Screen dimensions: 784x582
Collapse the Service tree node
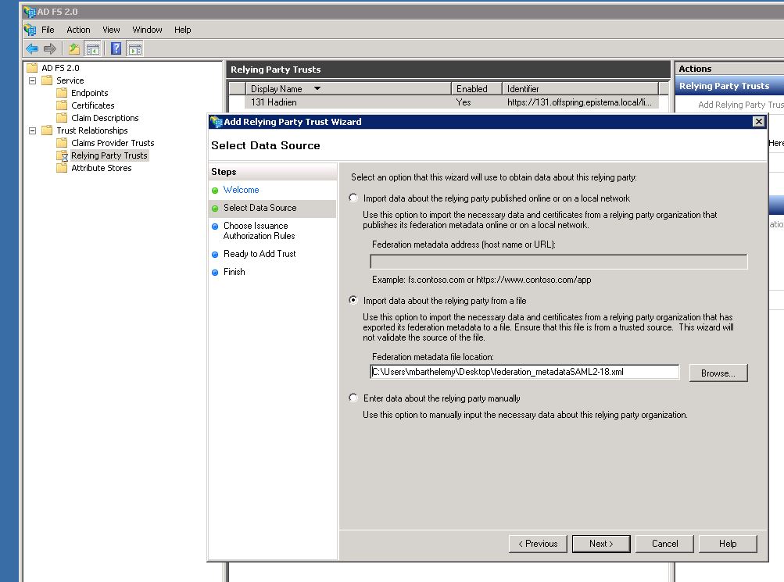[x=33, y=80]
